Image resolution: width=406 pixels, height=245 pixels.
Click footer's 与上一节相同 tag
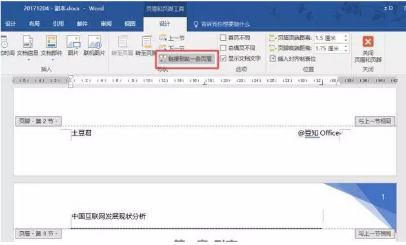click(x=374, y=121)
